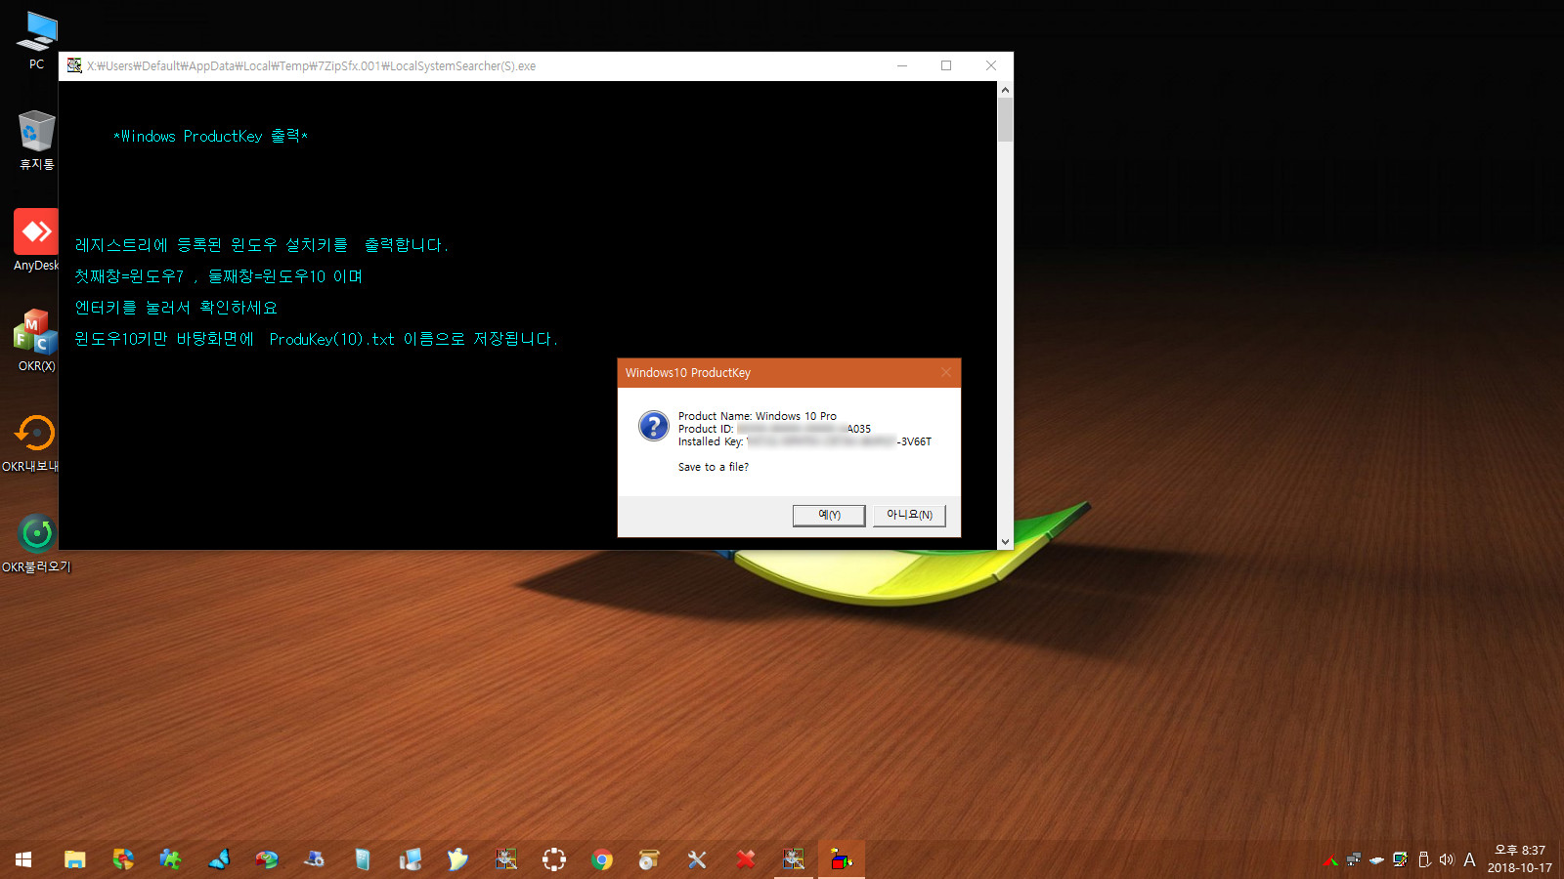Click the safely remove USB tray icon
Image resolution: width=1564 pixels, height=879 pixels.
pos(1424,859)
